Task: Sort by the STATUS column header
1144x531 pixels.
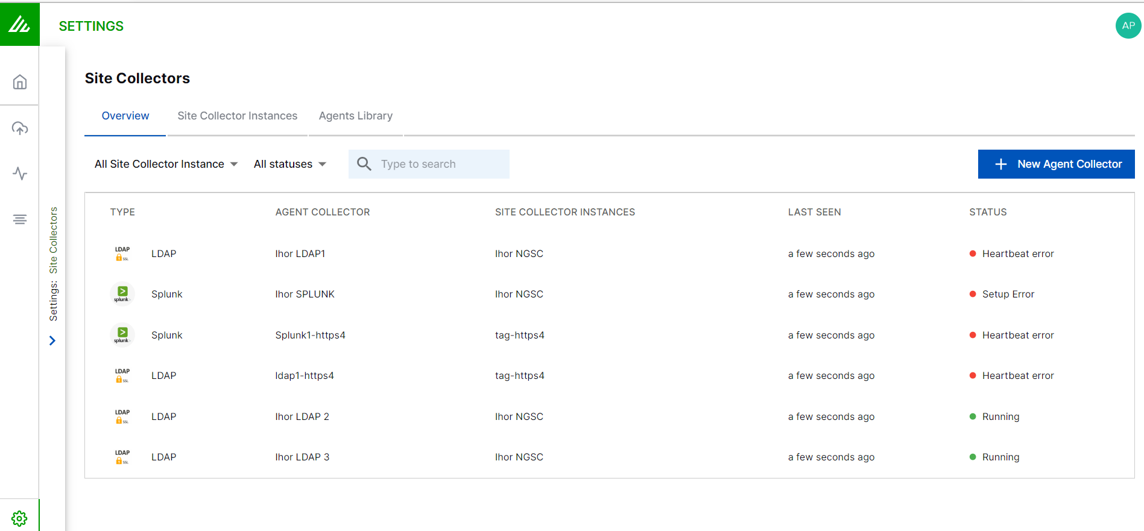Action: pos(988,212)
